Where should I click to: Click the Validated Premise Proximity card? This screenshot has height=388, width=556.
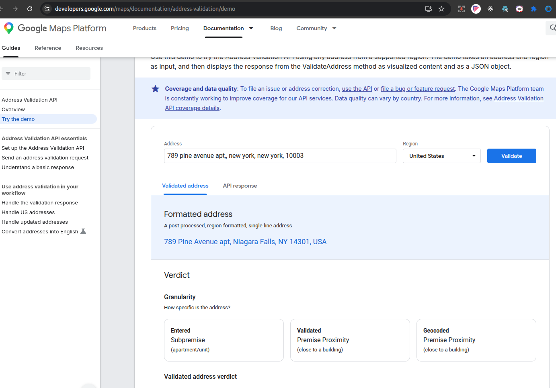(x=350, y=340)
